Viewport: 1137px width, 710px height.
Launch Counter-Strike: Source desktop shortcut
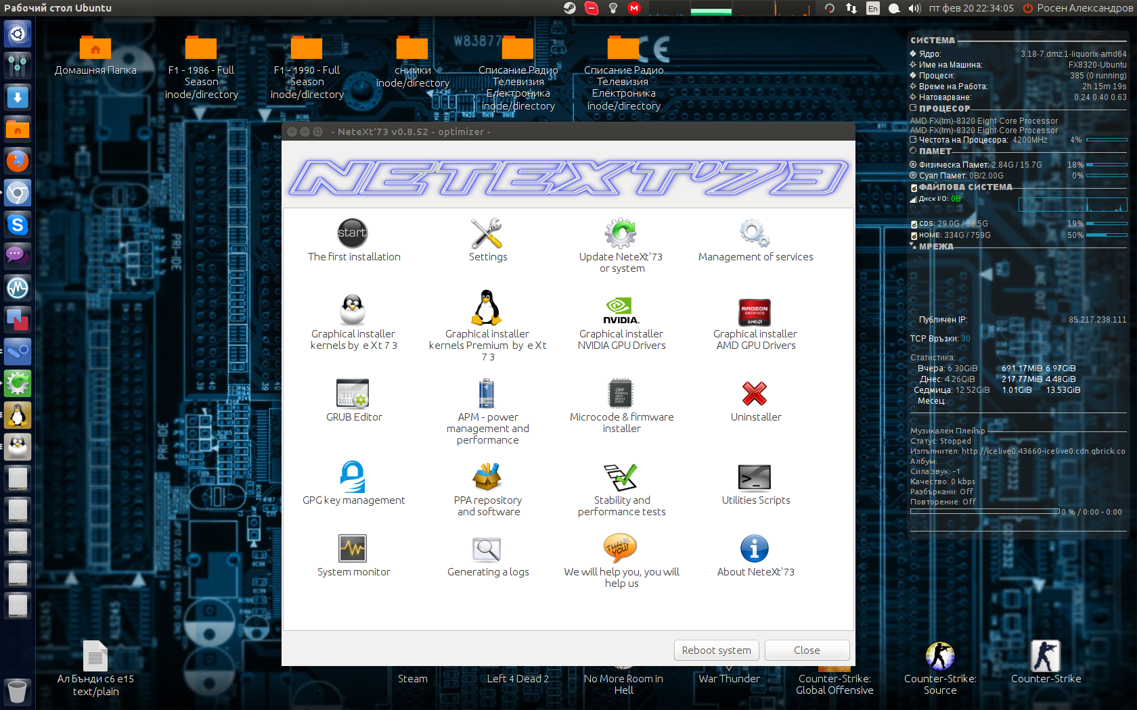click(940, 656)
